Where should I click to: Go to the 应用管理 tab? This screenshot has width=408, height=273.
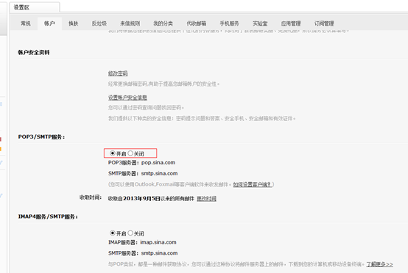click(x=291, y=23)
